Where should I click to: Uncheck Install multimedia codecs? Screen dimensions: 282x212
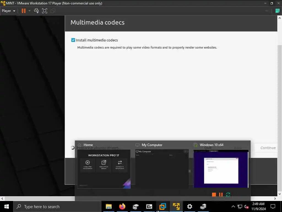pyautogui.click(x=73, y=40)
